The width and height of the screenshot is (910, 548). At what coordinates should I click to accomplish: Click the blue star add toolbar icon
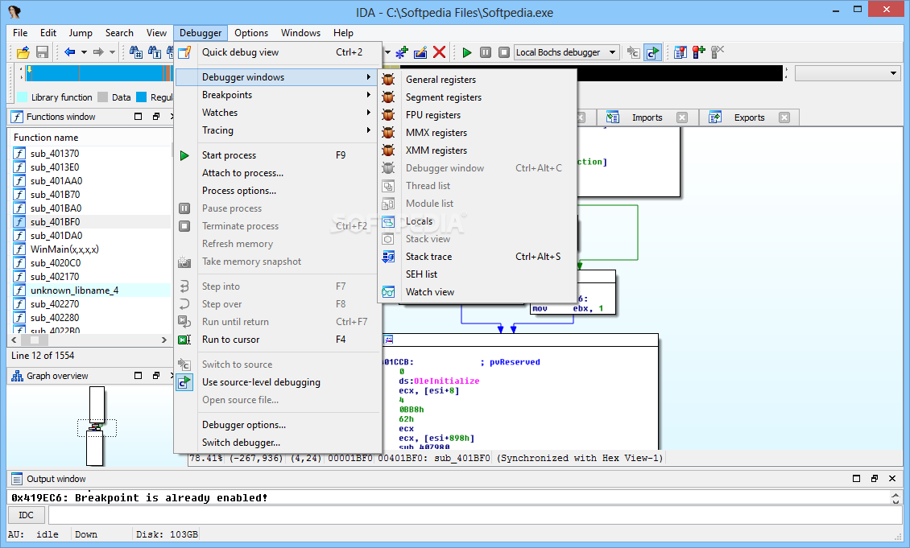coord(402,53)
